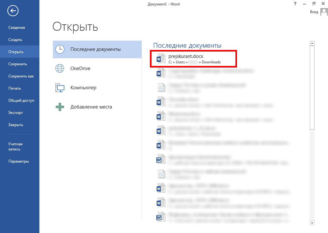The image size is (328, 233).
Task: Select Создать in the sidebar
Action: pos(15,40)
